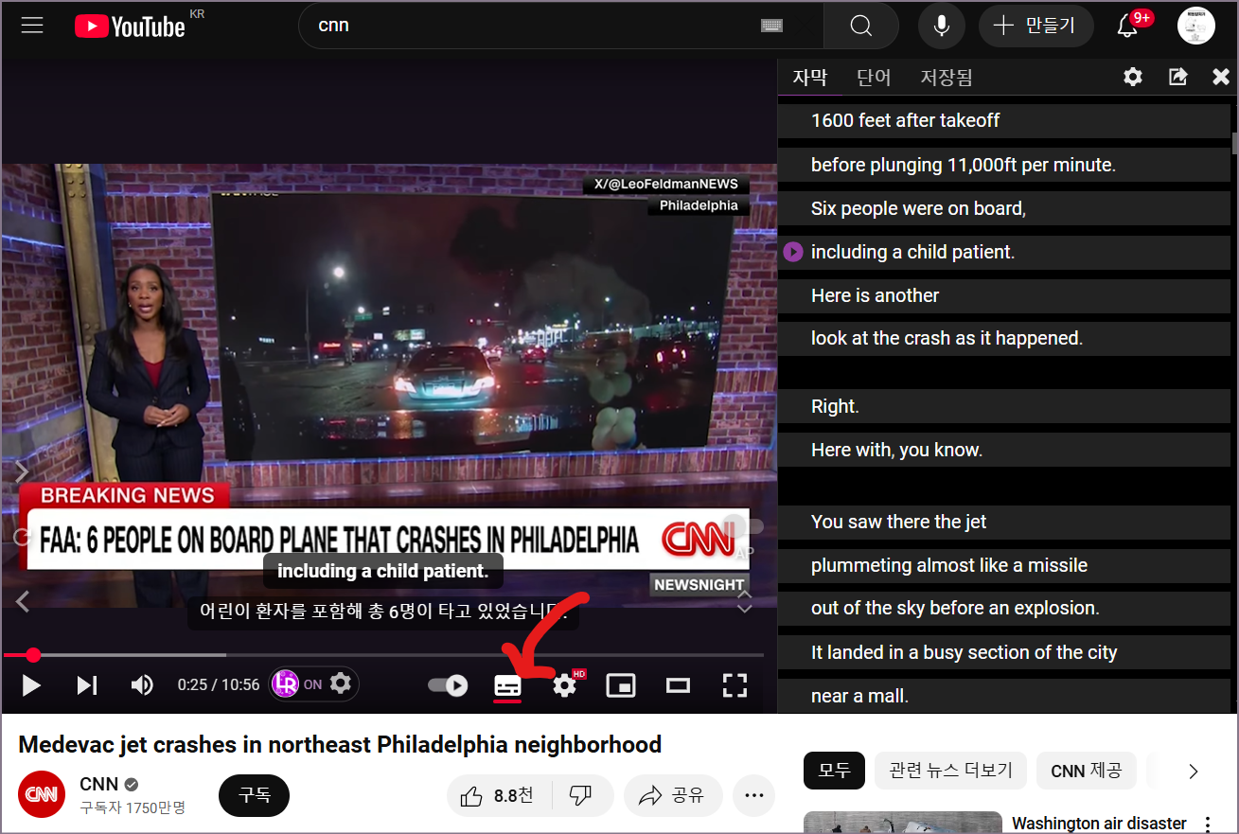Enter fullscreen mode
The image size is (1239, 834).
[x=735, y=685]
